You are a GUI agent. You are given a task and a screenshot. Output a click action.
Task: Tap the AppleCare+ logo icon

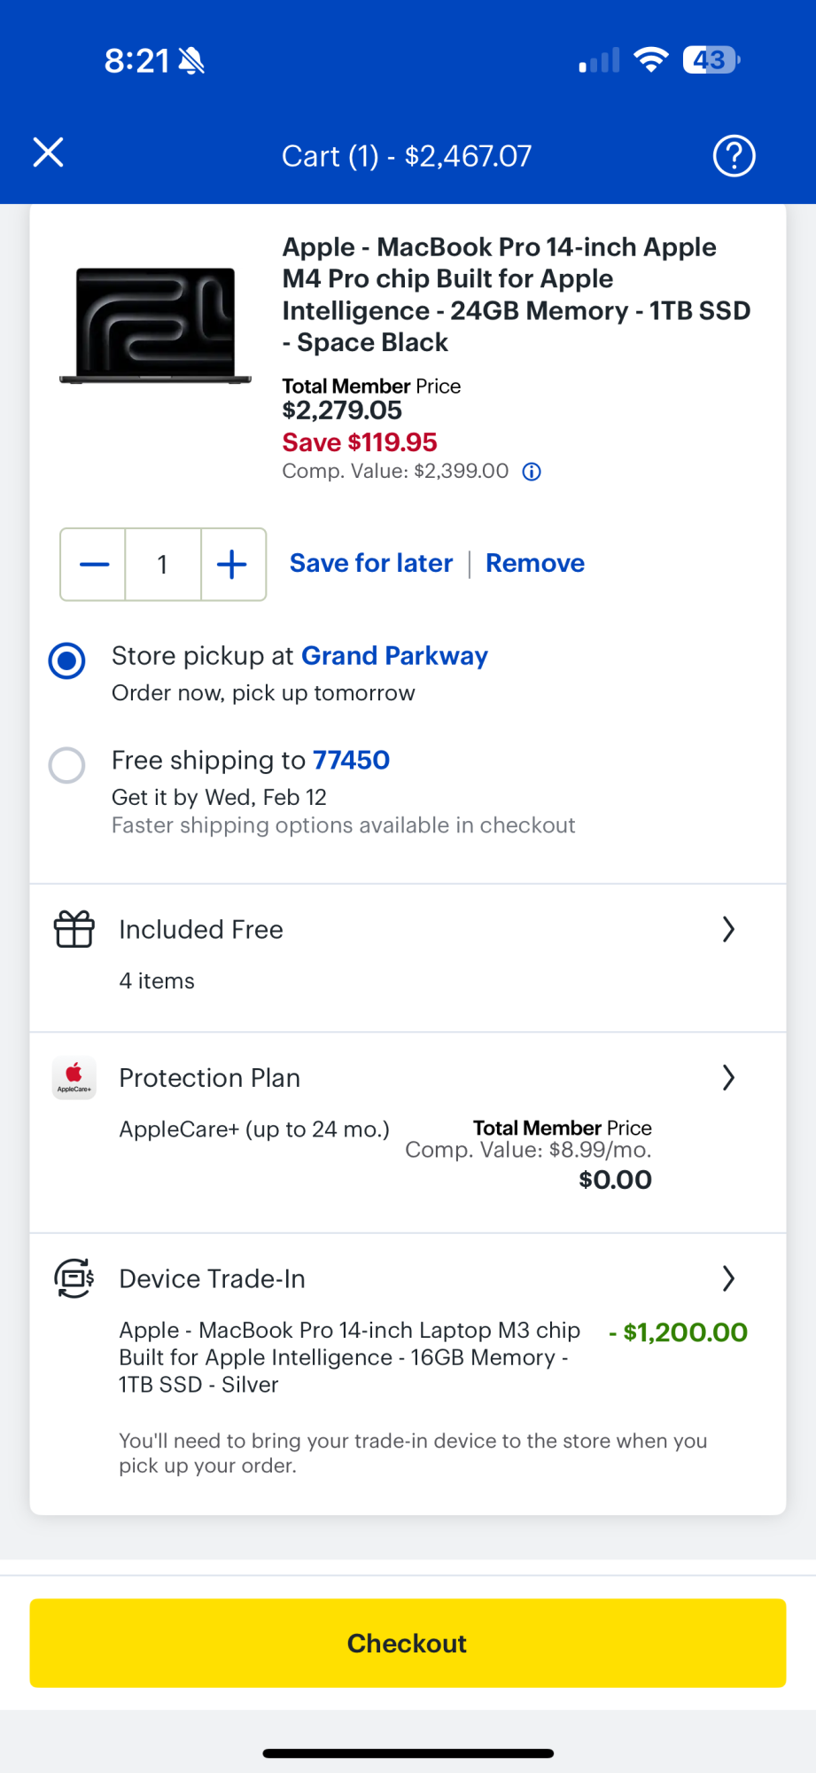point(74,1078)
